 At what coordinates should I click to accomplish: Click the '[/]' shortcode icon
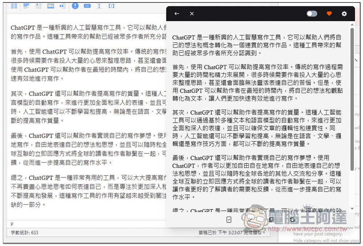coord(111,5)
